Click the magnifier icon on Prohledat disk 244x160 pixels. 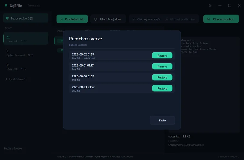point(62,19)
